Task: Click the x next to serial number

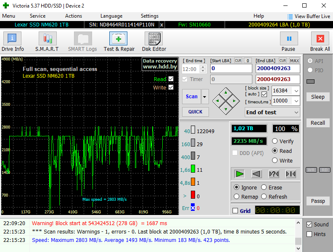Action: pyautogui.click(x=161, y=25)
